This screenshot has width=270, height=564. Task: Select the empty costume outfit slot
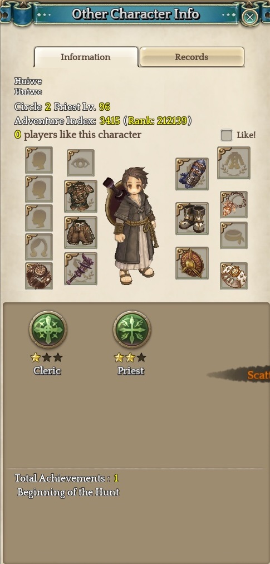[x=234, y=163]
